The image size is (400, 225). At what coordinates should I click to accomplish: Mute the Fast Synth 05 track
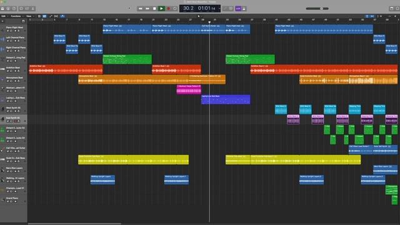(x=7, y=121)
